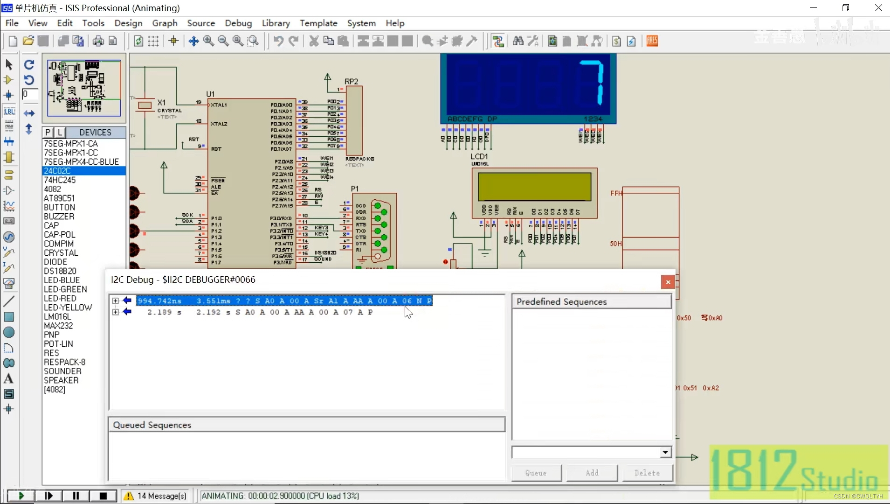This screenshot has height=504, width=890.
Task: Stop the simulation
Action: [x=103, y=496]
